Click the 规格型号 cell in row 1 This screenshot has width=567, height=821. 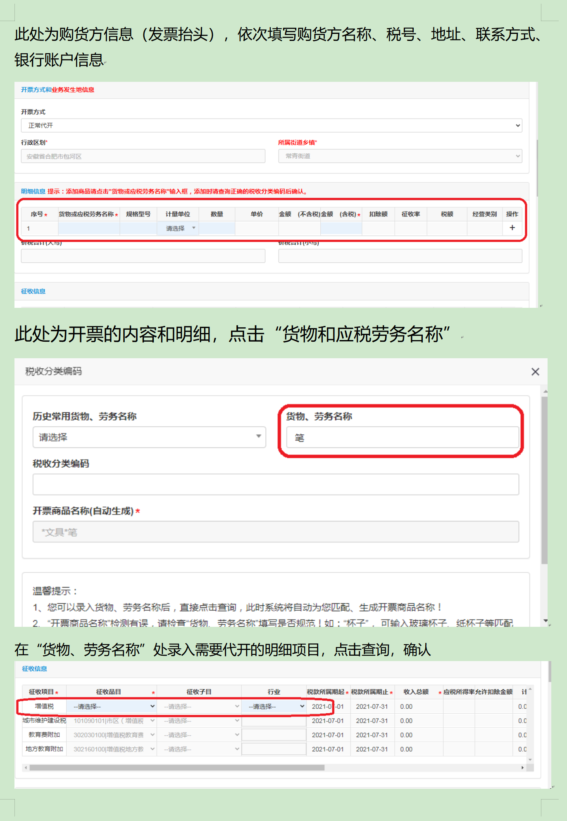pos(138,228)
